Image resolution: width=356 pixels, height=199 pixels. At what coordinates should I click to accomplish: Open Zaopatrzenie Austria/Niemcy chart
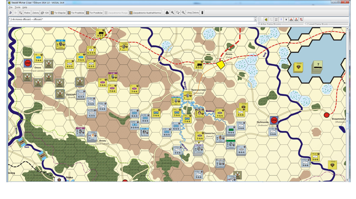(x=146, y=13)
